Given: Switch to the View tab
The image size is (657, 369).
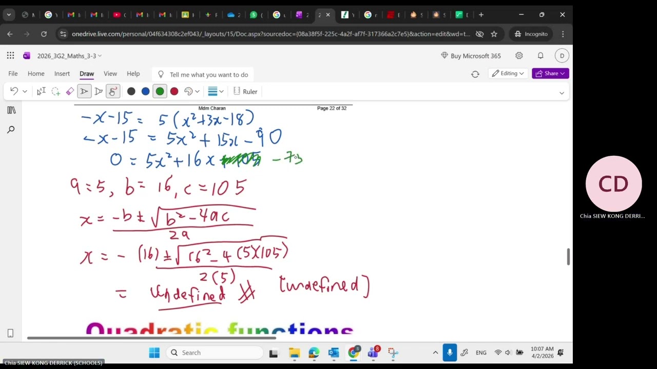Looking at the screenshot, I should [110, 74].
